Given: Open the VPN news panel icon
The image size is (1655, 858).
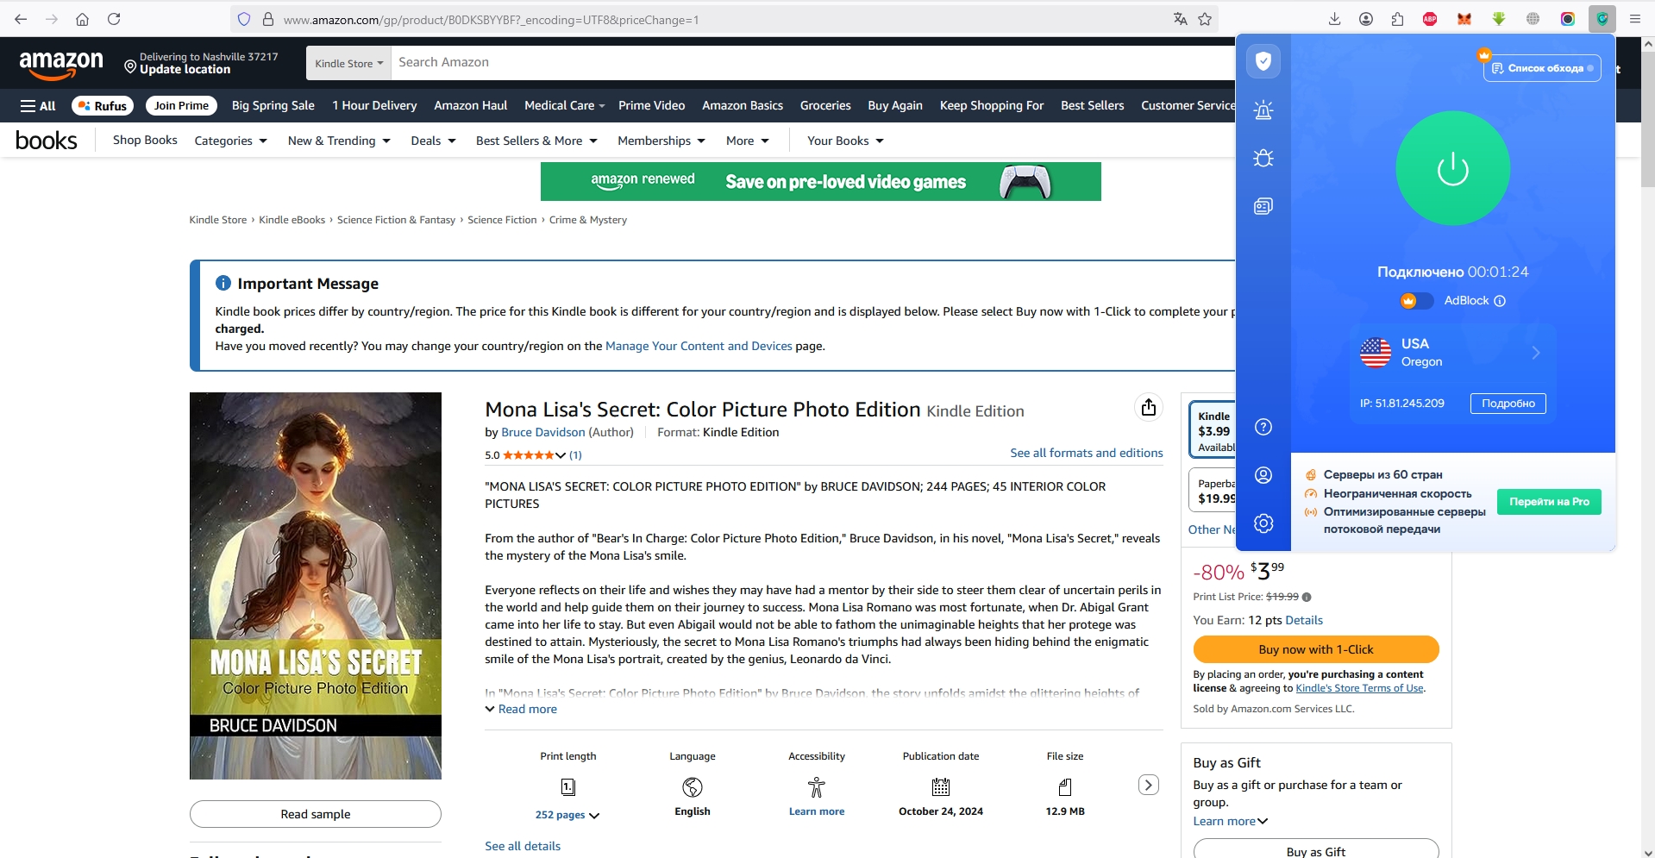Looking at the screenshot, I should [1263, 206].
